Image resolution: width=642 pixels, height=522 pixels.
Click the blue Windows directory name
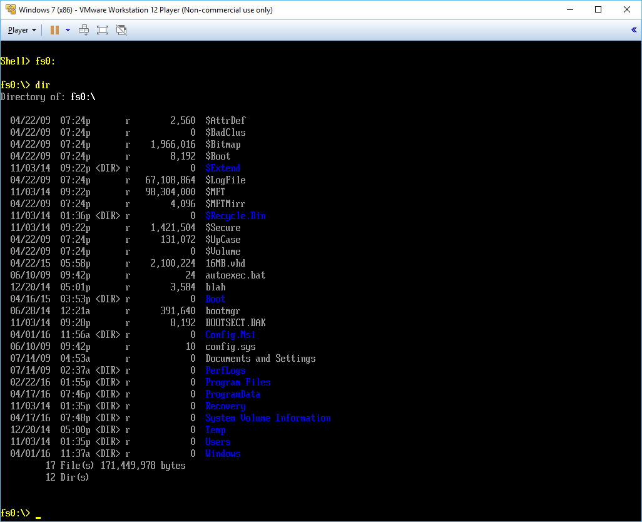tap(223, 453)
